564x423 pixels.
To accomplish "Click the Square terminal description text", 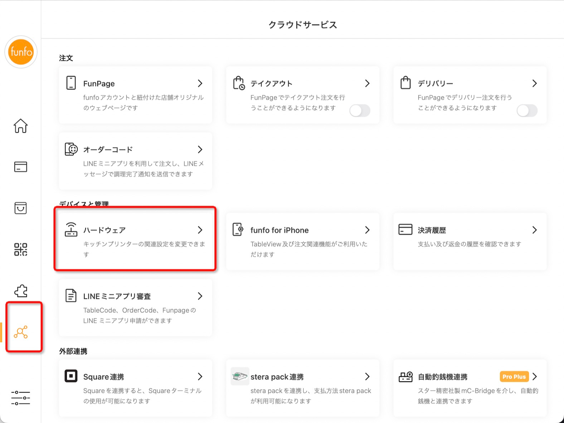I will point(142,396).
